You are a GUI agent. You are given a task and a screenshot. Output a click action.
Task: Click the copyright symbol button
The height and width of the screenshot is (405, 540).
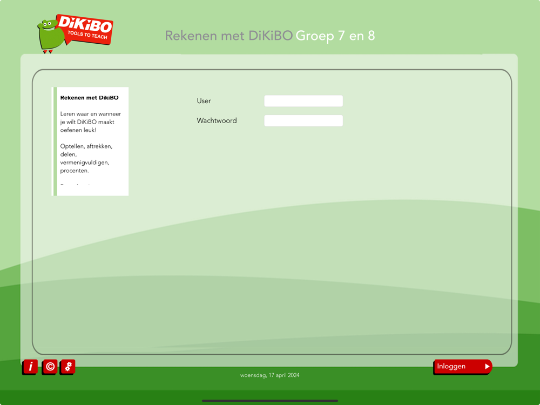pyautogui.click(x=50, y=367)
